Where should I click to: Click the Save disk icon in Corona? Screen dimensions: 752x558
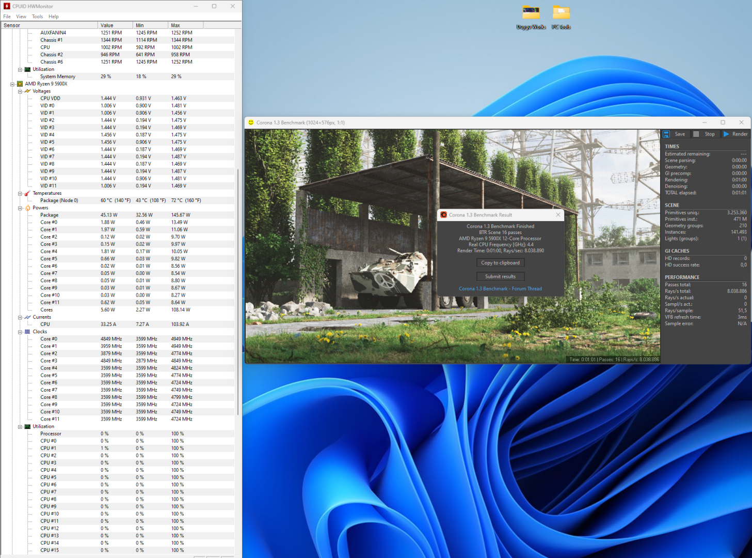(x=666, y=134)
